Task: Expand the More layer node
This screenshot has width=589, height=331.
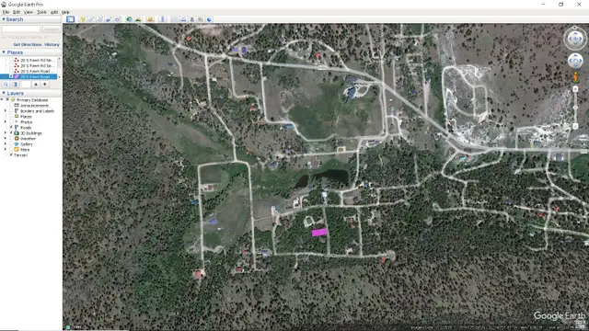Action: (x=6, y=149)
